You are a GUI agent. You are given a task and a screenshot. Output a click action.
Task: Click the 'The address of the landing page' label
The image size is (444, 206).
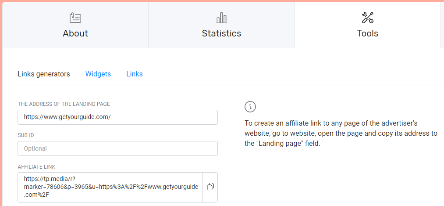(64, 104)
